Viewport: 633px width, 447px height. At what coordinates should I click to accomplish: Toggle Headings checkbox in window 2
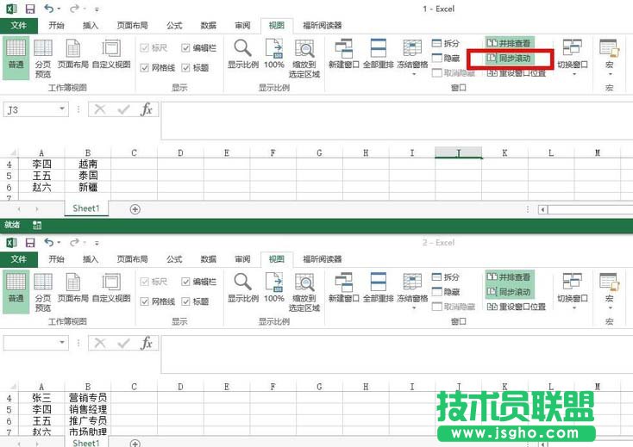coord(185,301)
